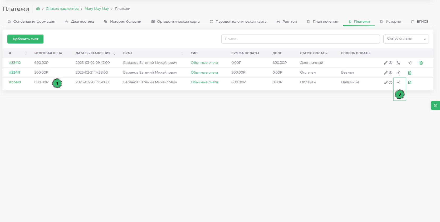Click Обычные счета in row #33411
Screen dimensions: 440x222
(x=204, y=73)
